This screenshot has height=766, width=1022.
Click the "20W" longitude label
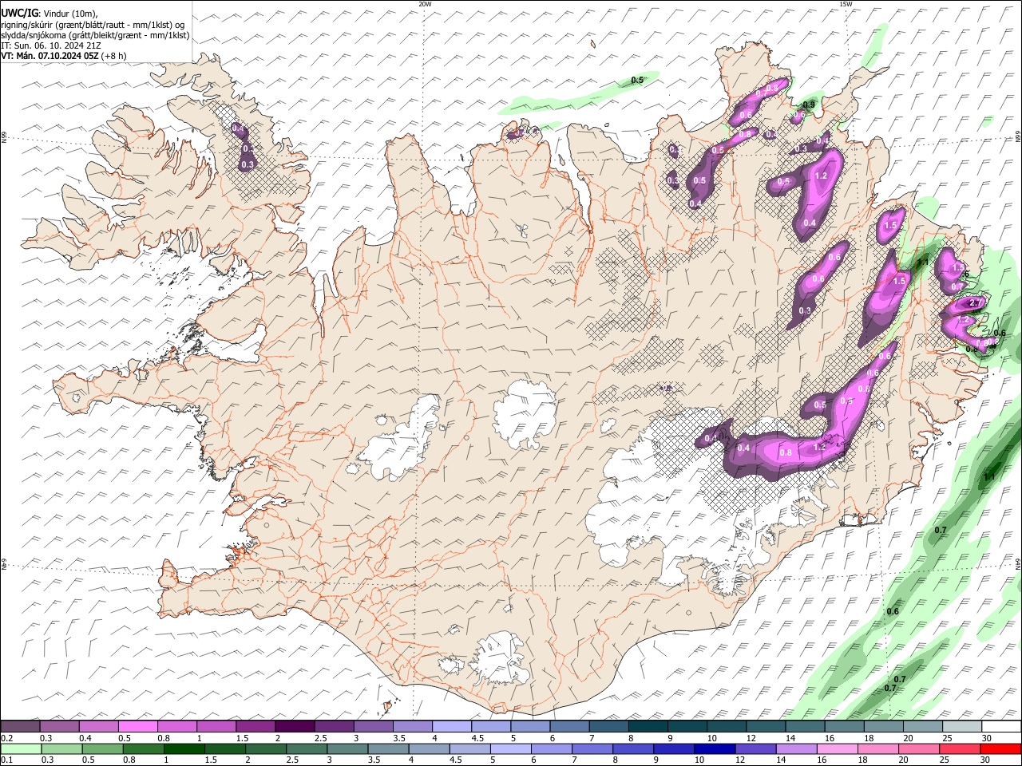pos(425,4)
